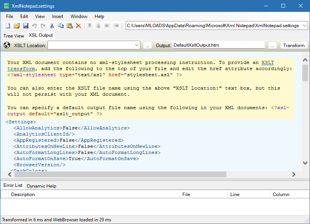The width and height of the screenshot is (310, 224).
Task: Maximize the XmlNotepad window
Action: 283,6
